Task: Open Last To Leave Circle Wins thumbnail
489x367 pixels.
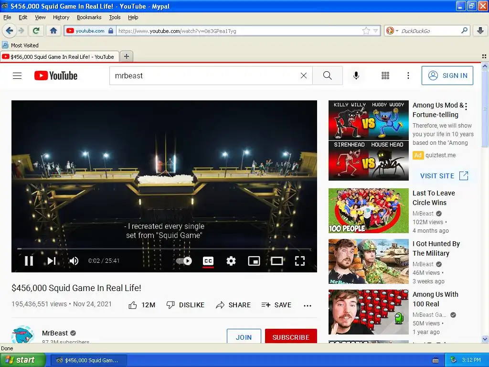Action: point(368,211)
